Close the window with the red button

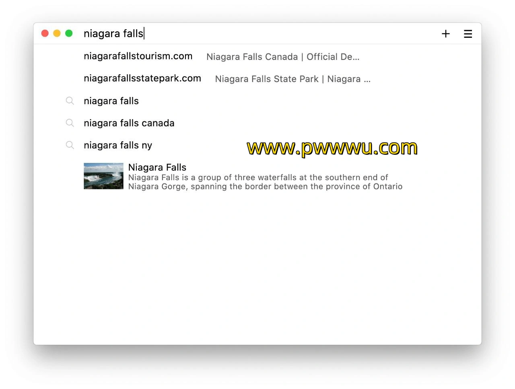(45, 33)
